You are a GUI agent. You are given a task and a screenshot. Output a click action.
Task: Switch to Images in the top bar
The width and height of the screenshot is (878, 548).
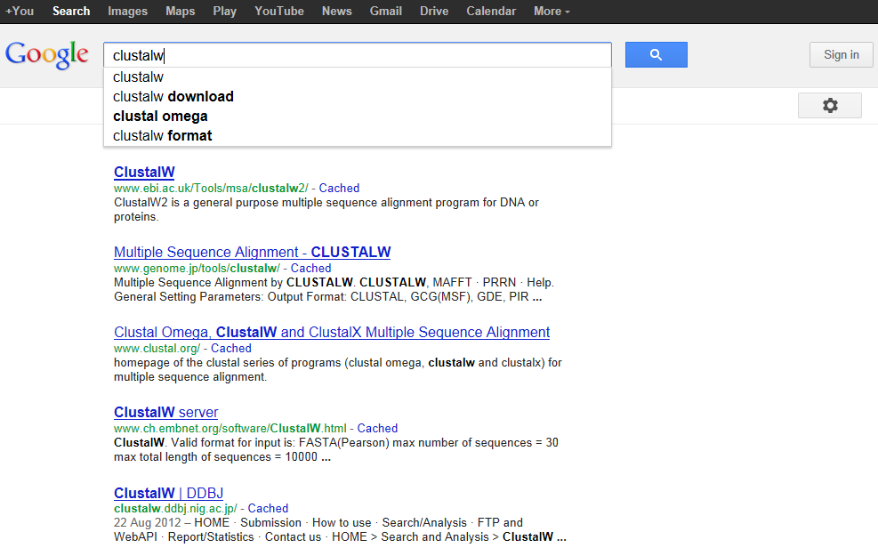coord(128,12)
